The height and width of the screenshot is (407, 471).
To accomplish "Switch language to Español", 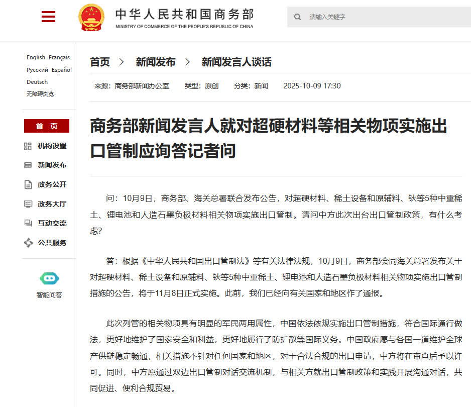I will [x=62, y=70].
